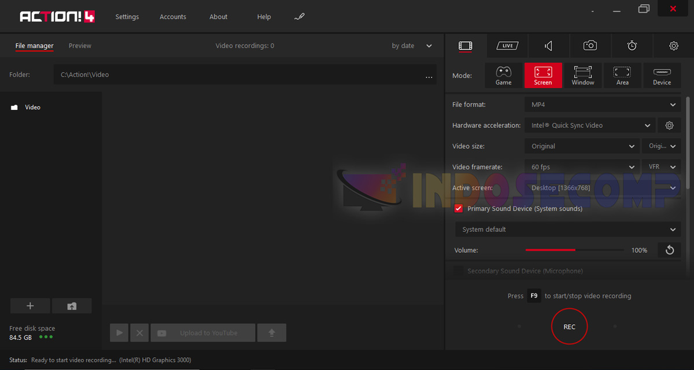Select Device recording mode

coord(662,75)
